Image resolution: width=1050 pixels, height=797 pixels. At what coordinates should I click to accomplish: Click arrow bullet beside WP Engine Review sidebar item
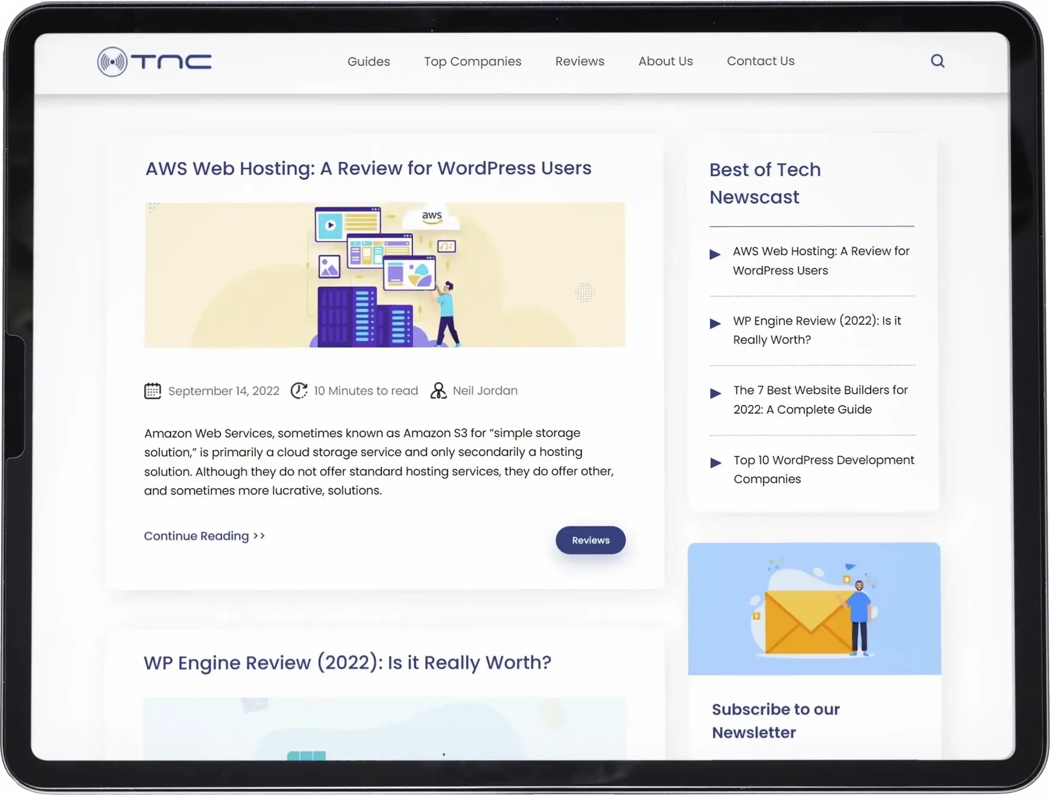coord(715,324)
